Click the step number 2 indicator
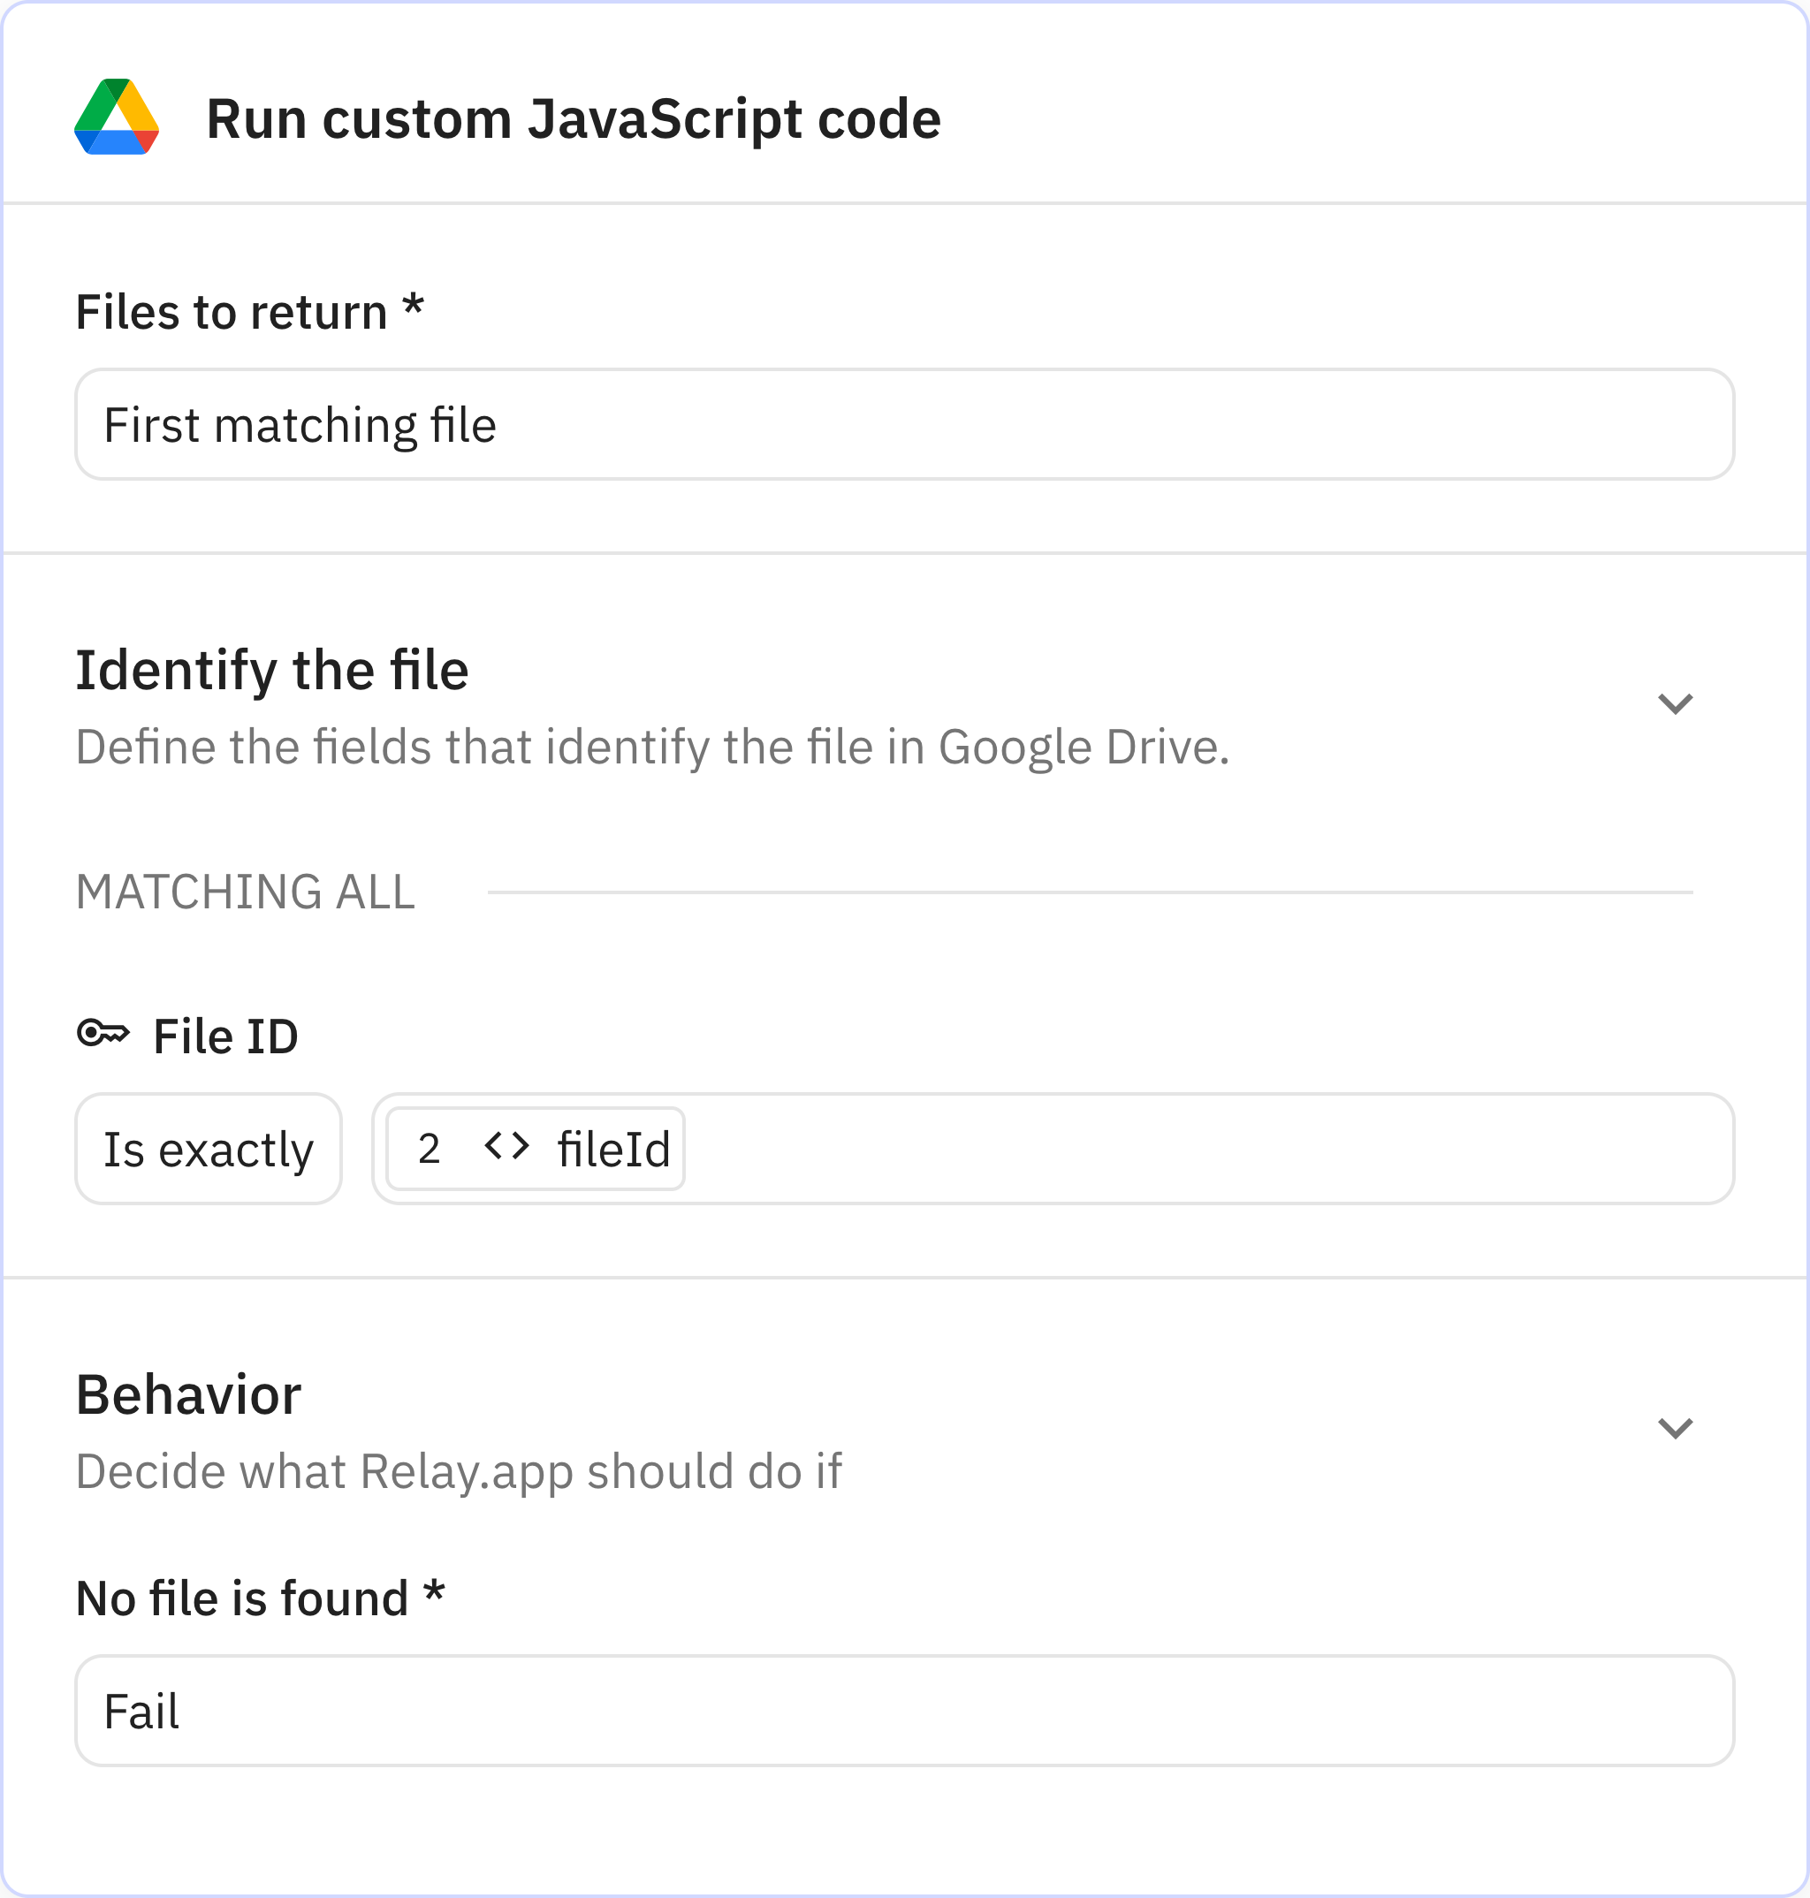Viewport: 1810px width, 1898px height. (x=428, y=1147)
